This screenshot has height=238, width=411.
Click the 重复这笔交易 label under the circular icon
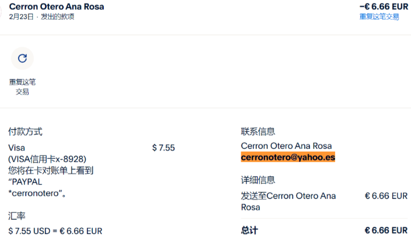click(x=23, y=87)
